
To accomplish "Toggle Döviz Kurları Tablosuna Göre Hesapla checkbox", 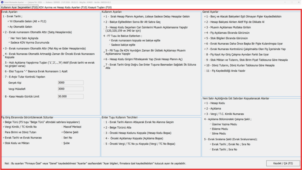I will coord(205,65).
